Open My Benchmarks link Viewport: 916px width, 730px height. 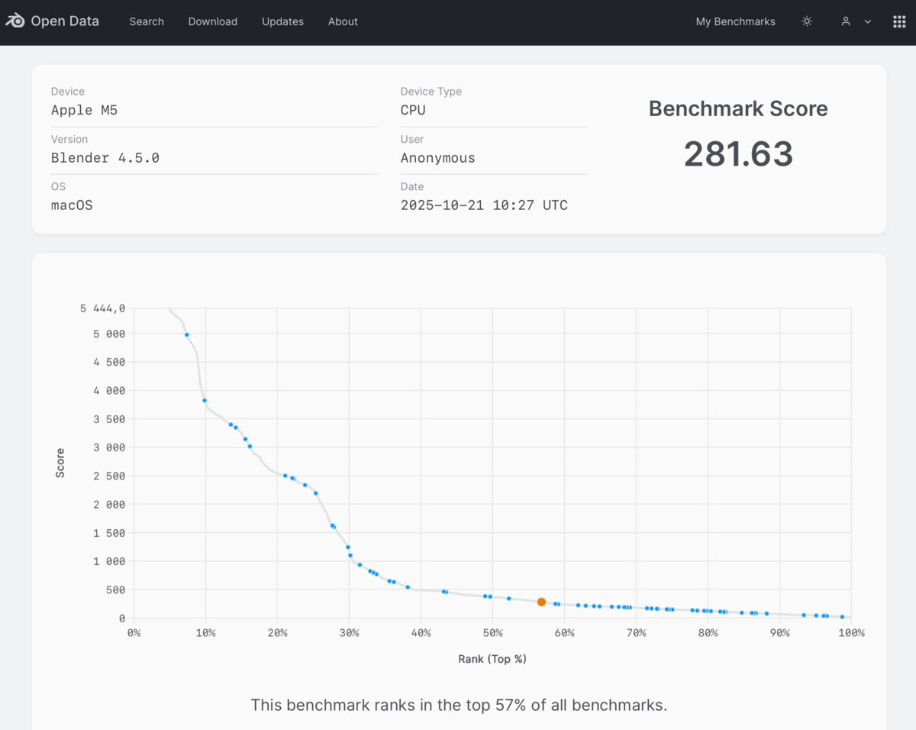pyautogui.click(x=735, y=21)
